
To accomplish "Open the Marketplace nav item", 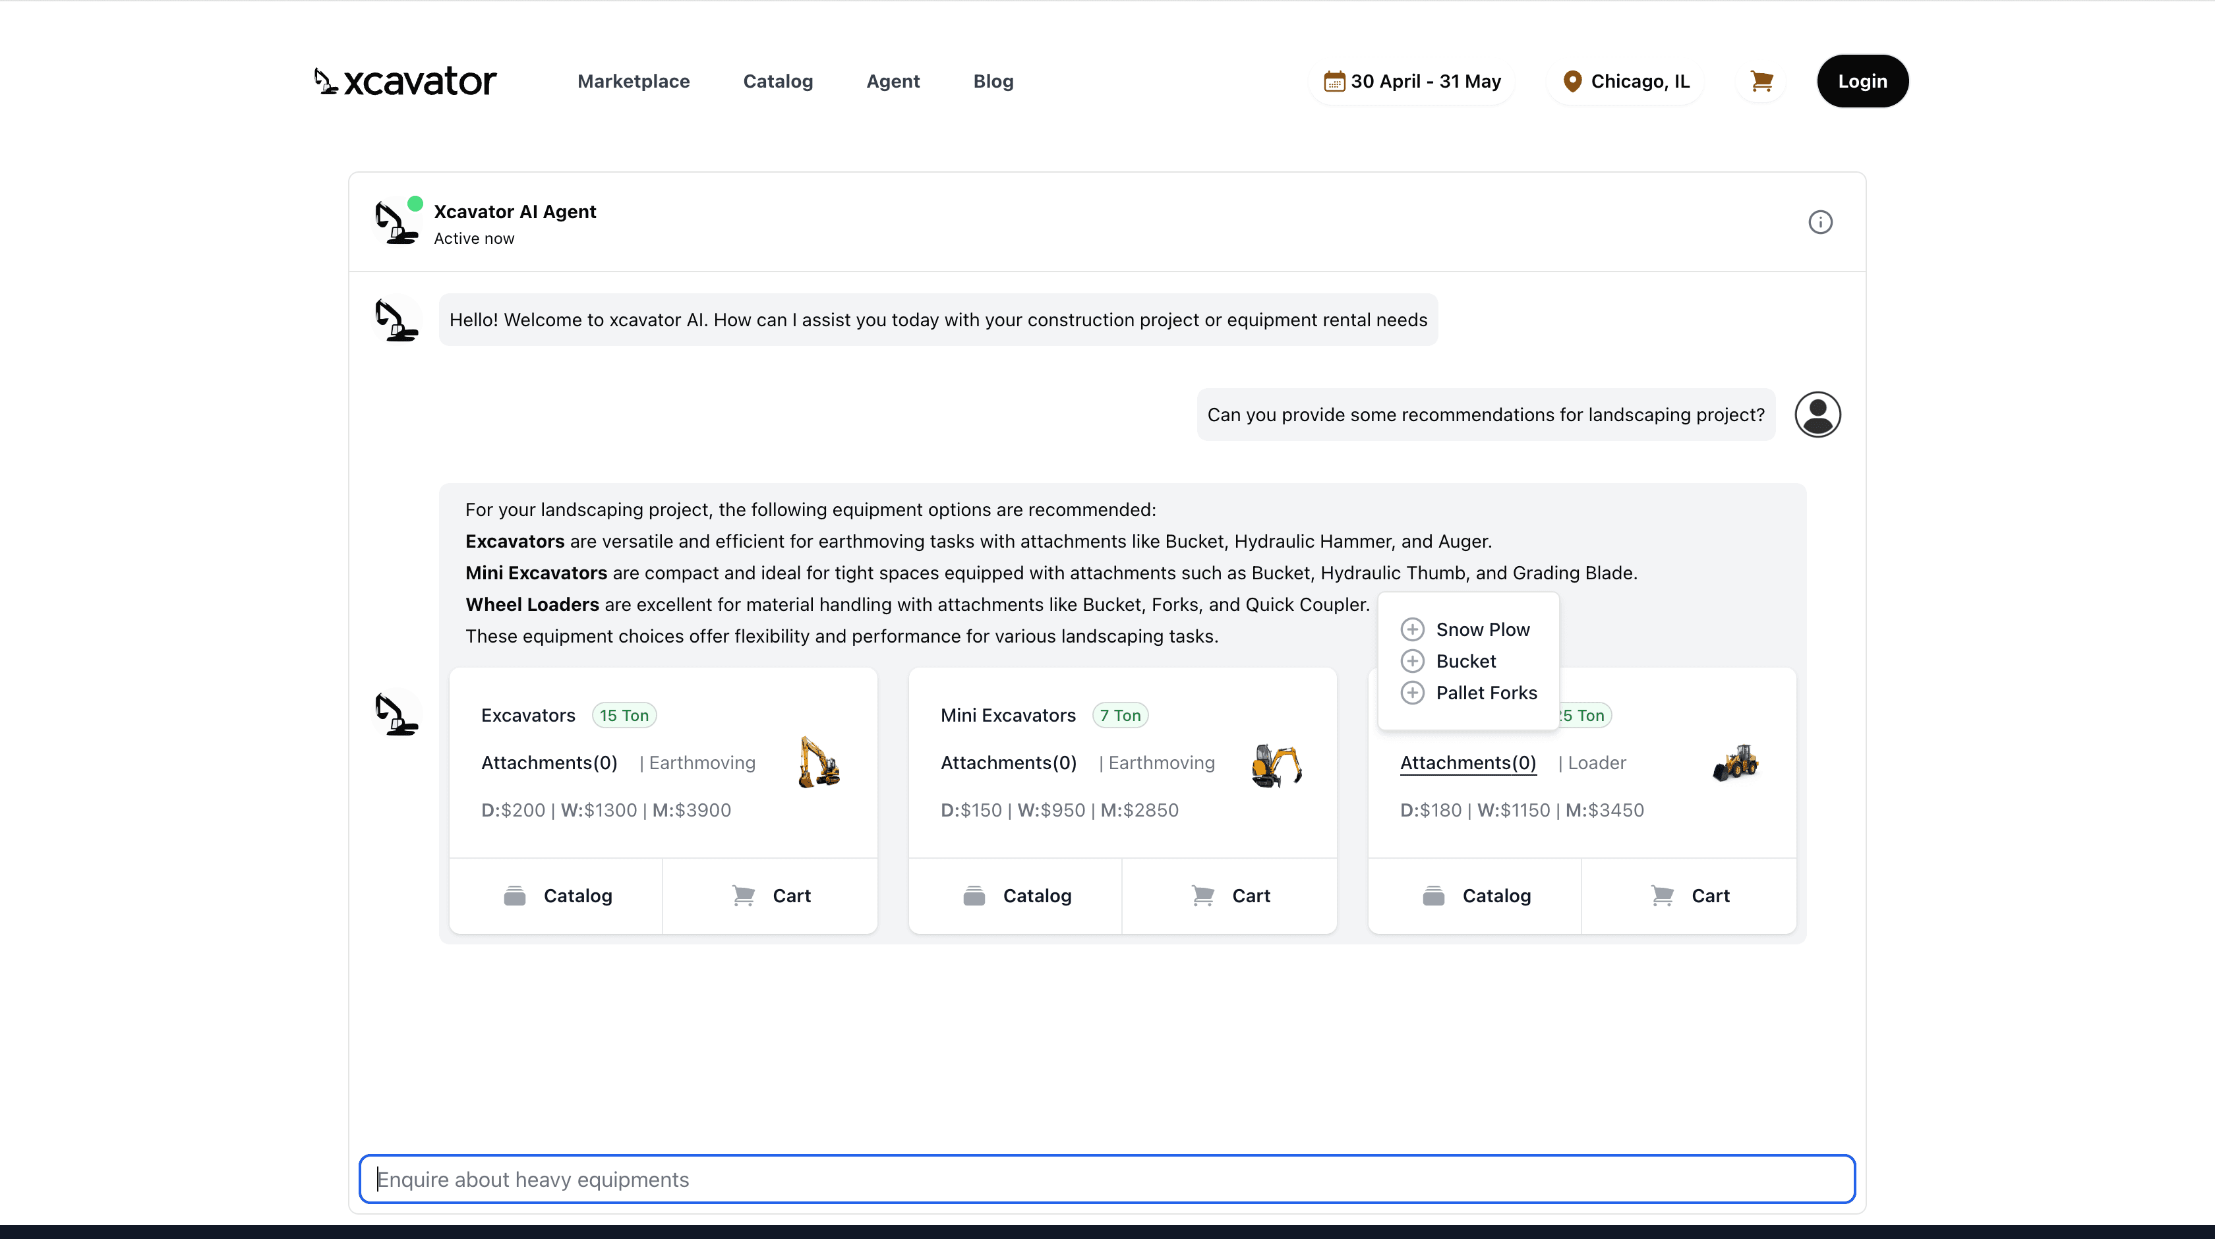I will pos(634,81).
